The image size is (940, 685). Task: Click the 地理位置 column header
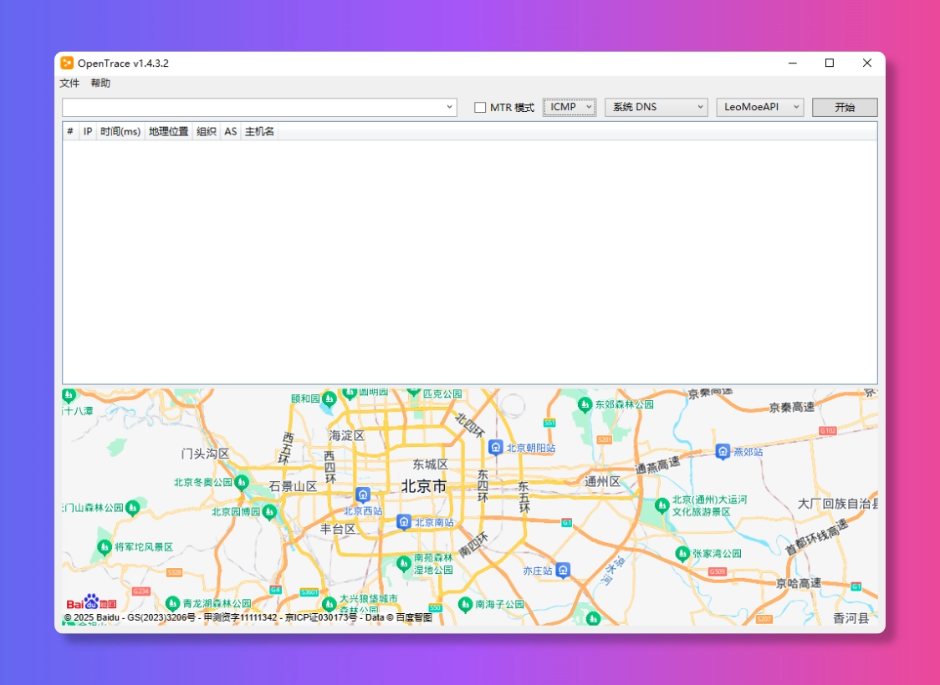click(x=168, y=132)
